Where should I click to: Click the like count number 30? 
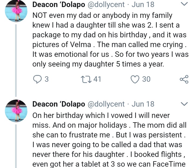pos(146,79)
